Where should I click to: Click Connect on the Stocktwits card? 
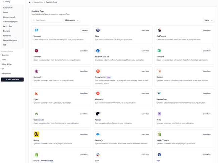(x=85, y=30)
